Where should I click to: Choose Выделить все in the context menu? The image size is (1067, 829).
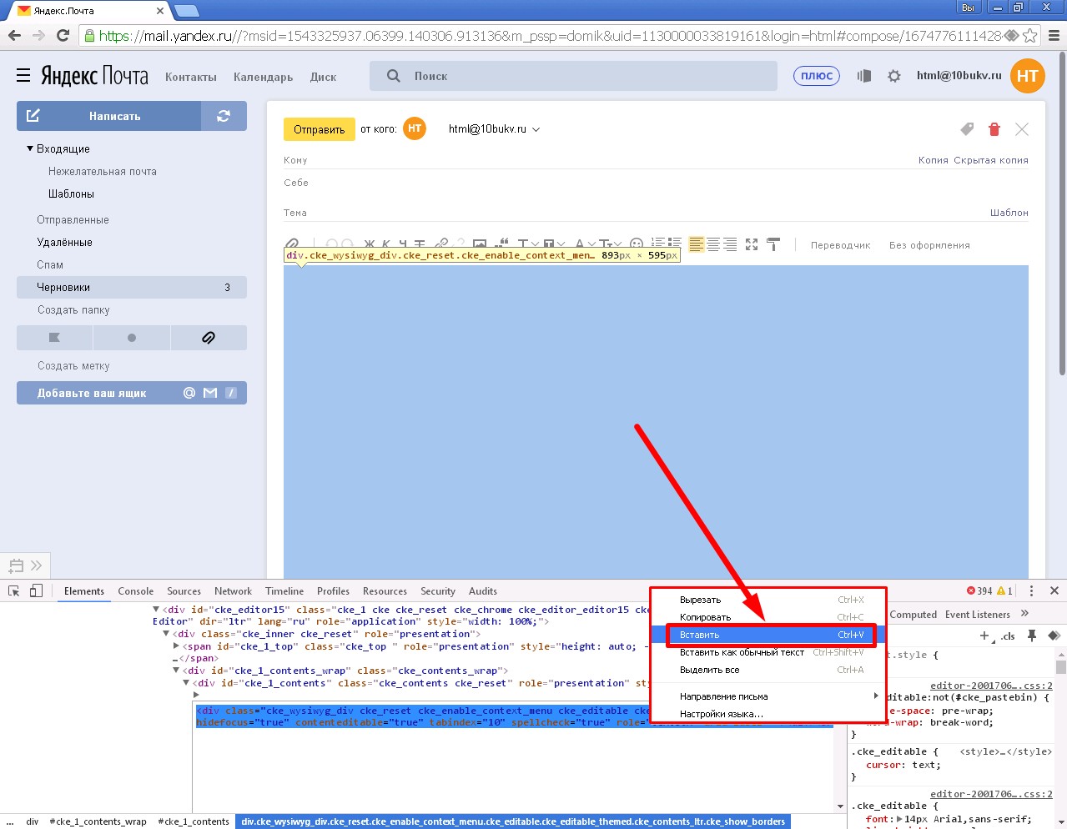(x=709, y=670)
